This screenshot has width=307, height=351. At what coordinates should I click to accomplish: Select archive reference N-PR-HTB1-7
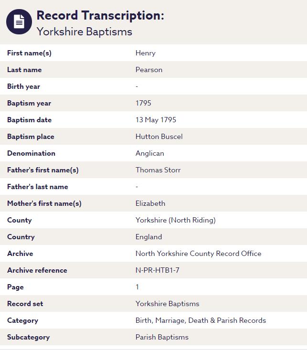point(158,270)
